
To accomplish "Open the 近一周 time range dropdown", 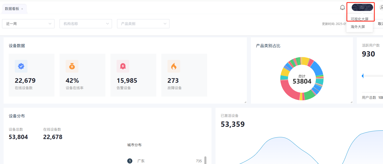I will pyautogui.click(x=28, y=24).
